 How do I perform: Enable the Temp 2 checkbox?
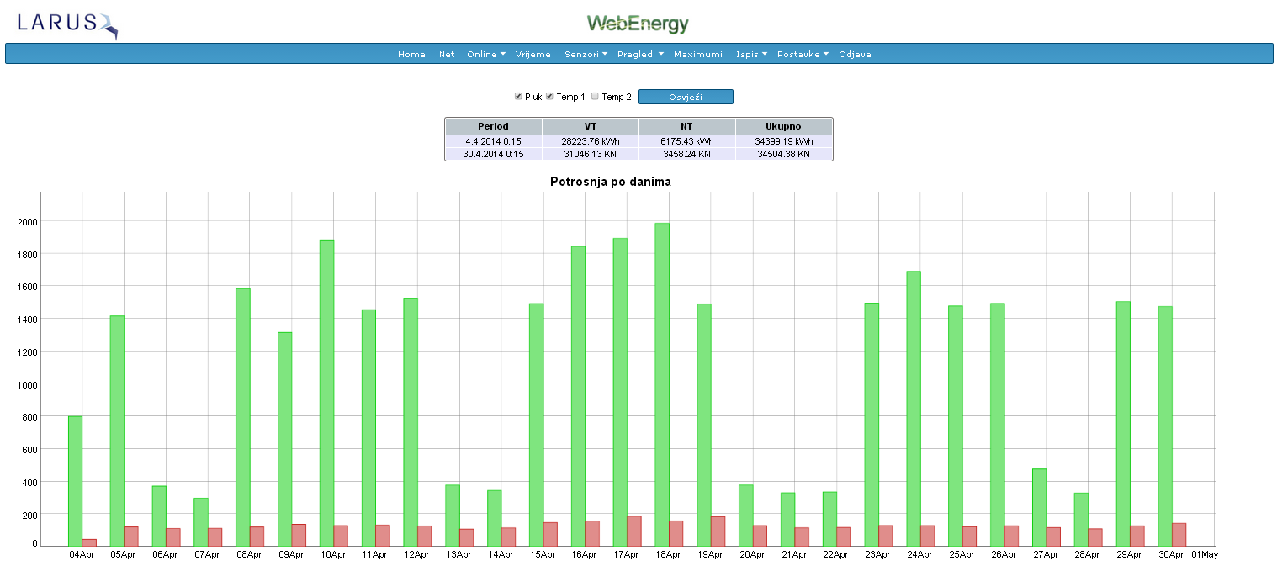(595, 97)
